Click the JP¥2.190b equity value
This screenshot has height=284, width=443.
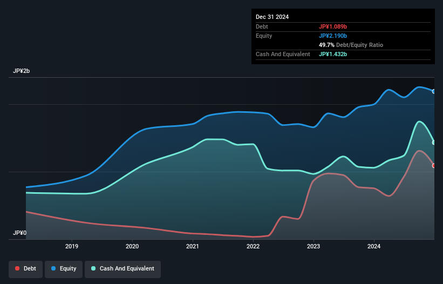click(333, 36)
